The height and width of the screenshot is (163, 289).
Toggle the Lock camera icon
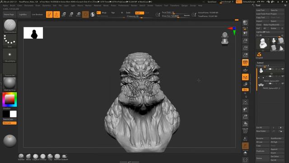point(245,84)
